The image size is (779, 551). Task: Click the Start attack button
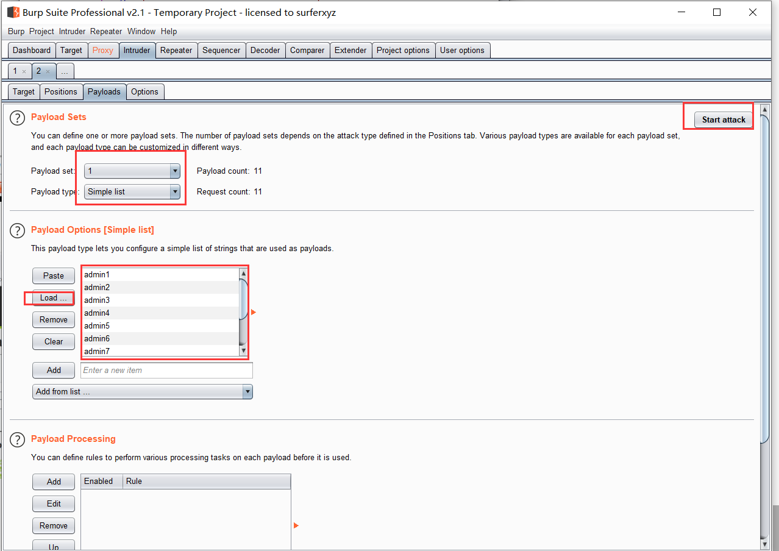click(724, 120)
